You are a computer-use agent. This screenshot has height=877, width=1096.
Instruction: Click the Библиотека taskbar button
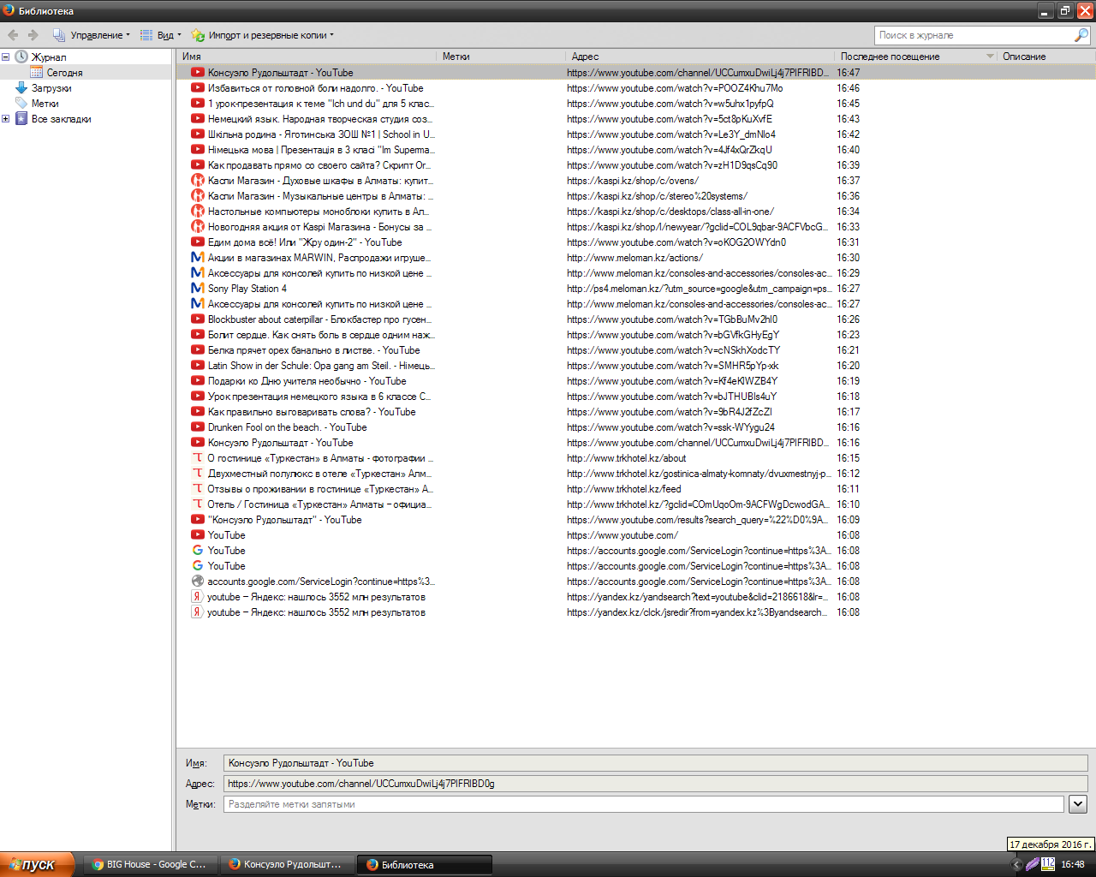tap(424, 864)
